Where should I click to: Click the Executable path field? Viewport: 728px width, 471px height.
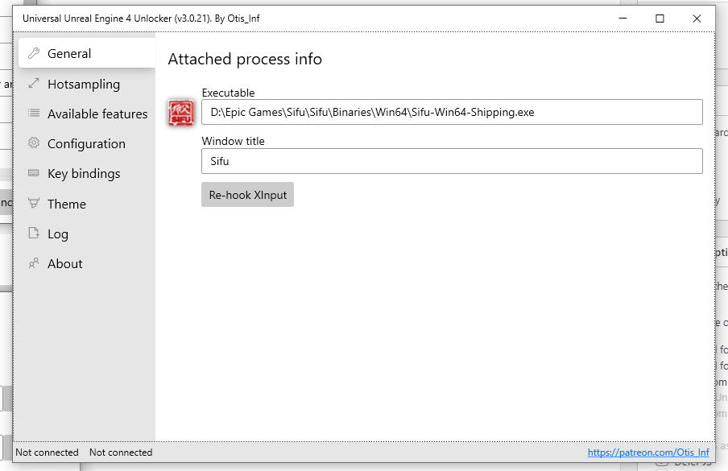coord(451,113)
